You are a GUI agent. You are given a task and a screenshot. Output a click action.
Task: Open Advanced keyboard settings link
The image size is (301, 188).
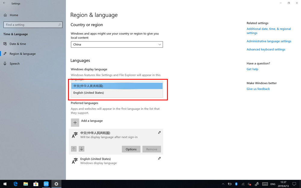tap(266, 49)
